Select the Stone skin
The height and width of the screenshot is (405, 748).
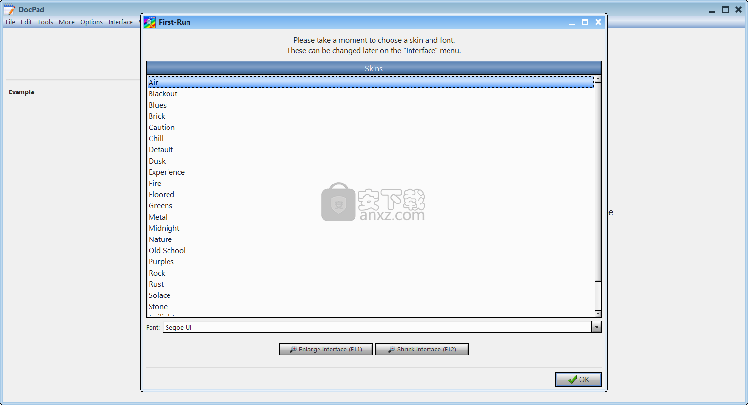[370, 306]
